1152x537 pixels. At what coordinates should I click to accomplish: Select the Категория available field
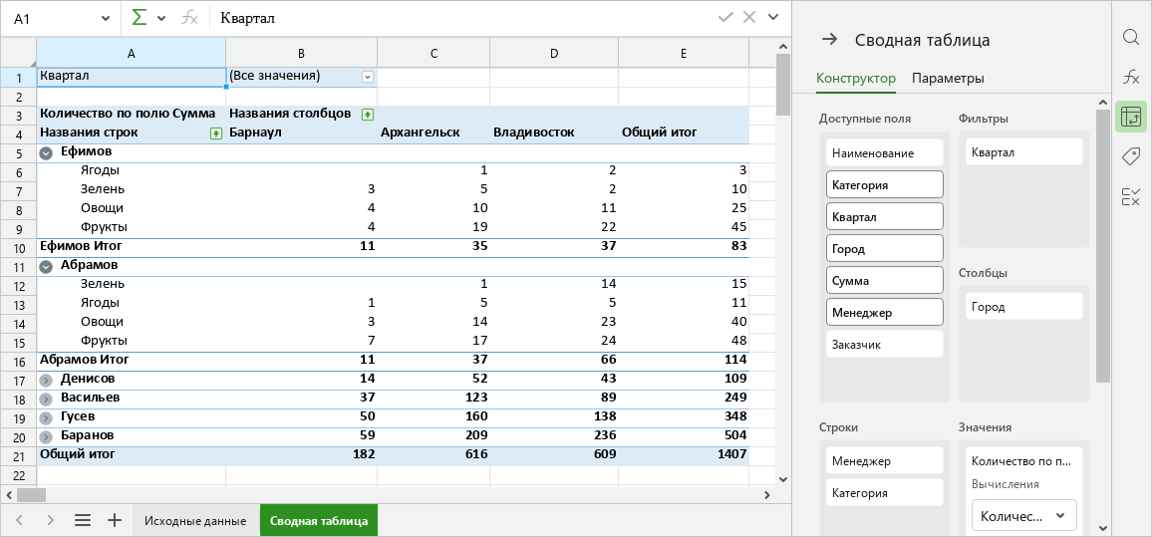[885, 184]
